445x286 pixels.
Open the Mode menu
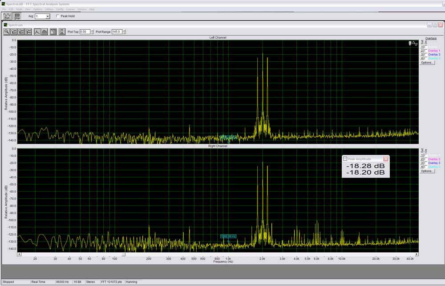coord(19,9)
